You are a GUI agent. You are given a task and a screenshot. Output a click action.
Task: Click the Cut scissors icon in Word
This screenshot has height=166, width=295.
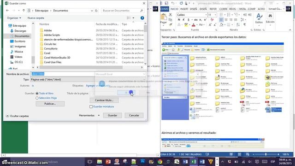[x=170, y=14]
